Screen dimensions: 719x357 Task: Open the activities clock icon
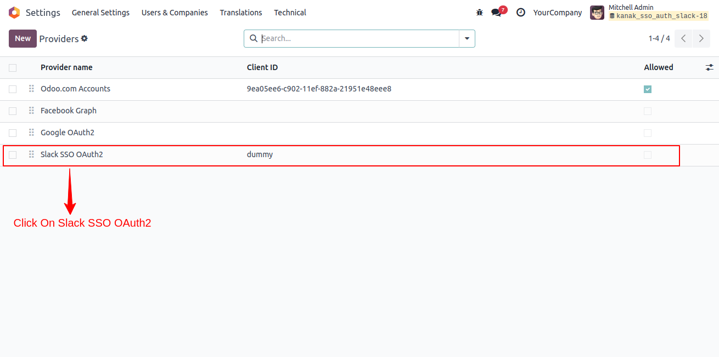(x=521, y=13)
